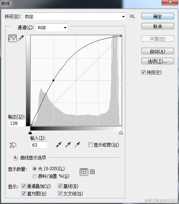
Task: Open the 选项 options button
Action: [x=158, y=61]
